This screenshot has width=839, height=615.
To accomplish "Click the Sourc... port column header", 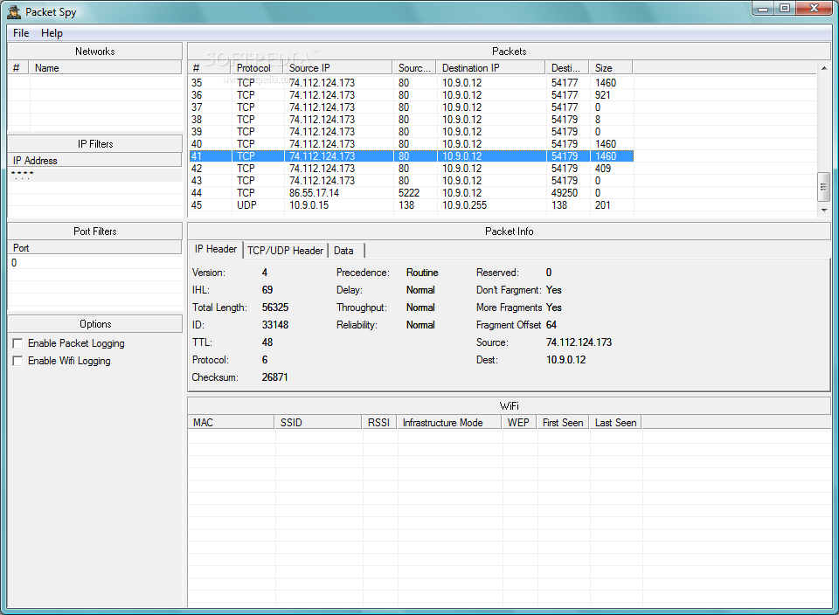I will pos(414,68).
